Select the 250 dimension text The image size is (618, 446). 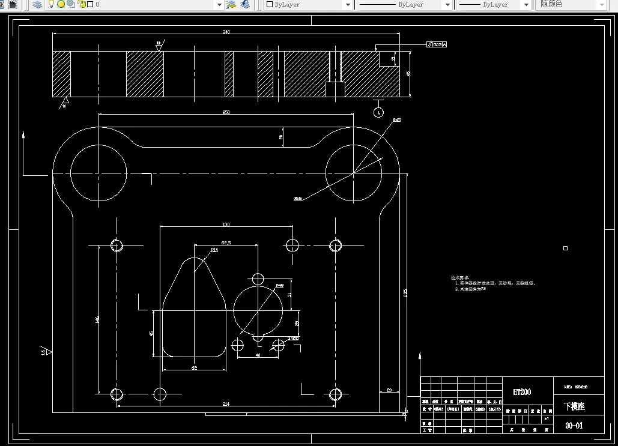(226, 112)
